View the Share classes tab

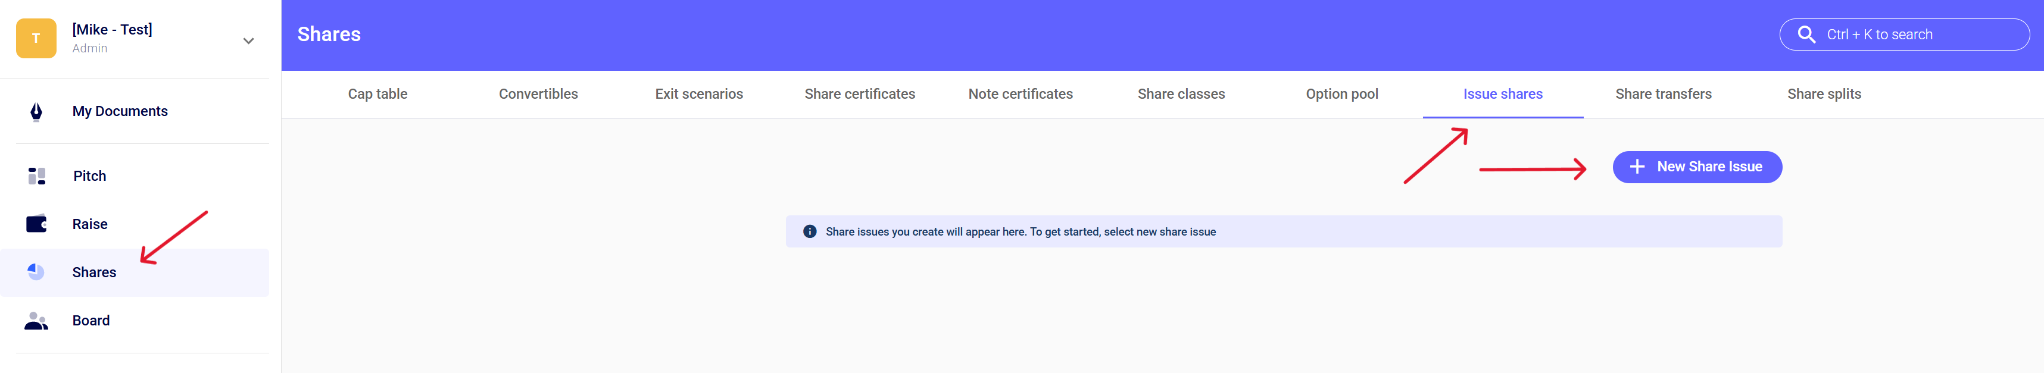(x=1181, y=95)
